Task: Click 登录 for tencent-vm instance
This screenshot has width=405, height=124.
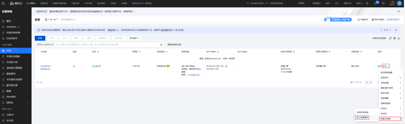Action: [379, 66]
